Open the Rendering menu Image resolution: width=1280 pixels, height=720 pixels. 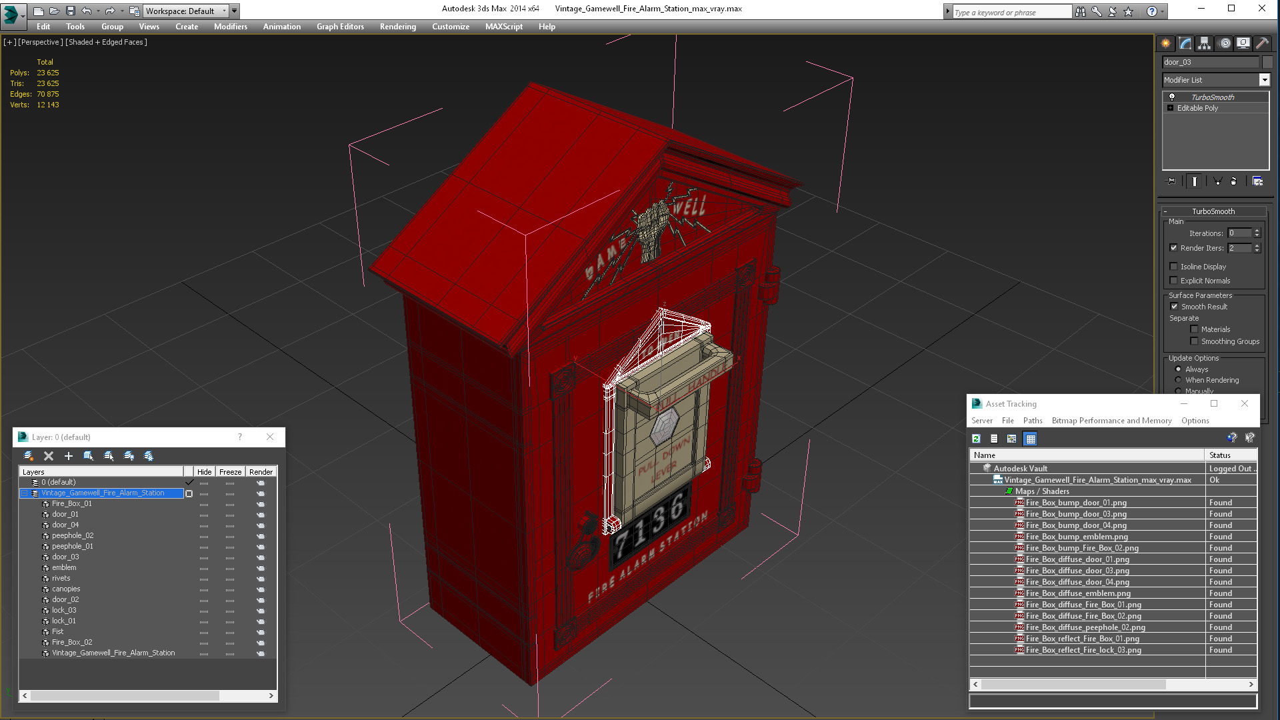tap(398, 27)
